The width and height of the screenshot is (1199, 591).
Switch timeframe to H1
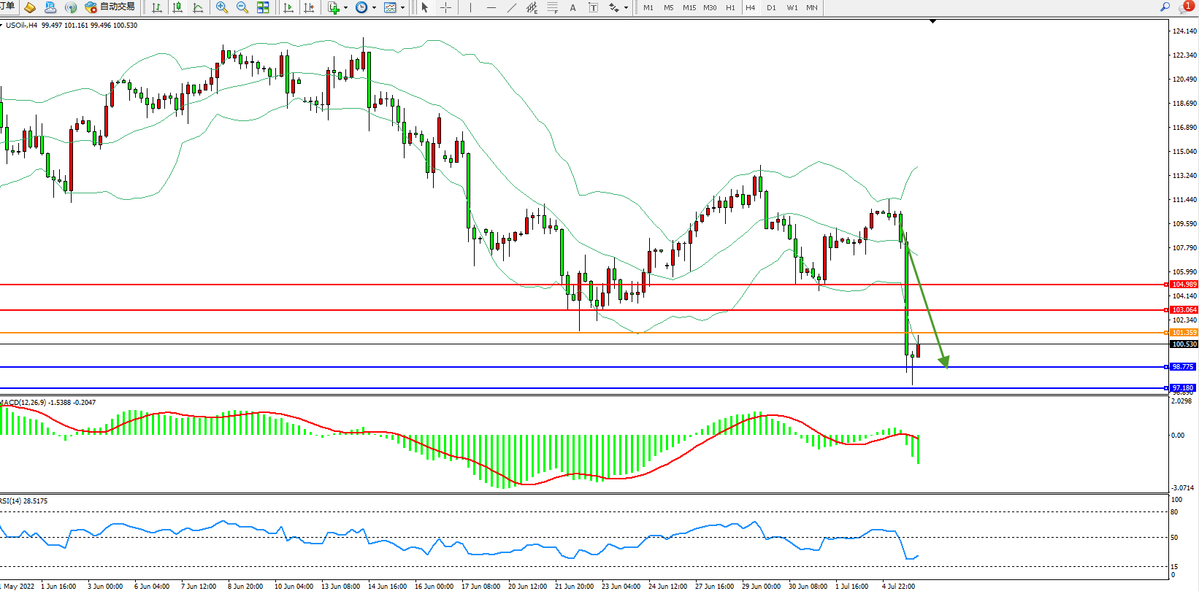point(730,7)
